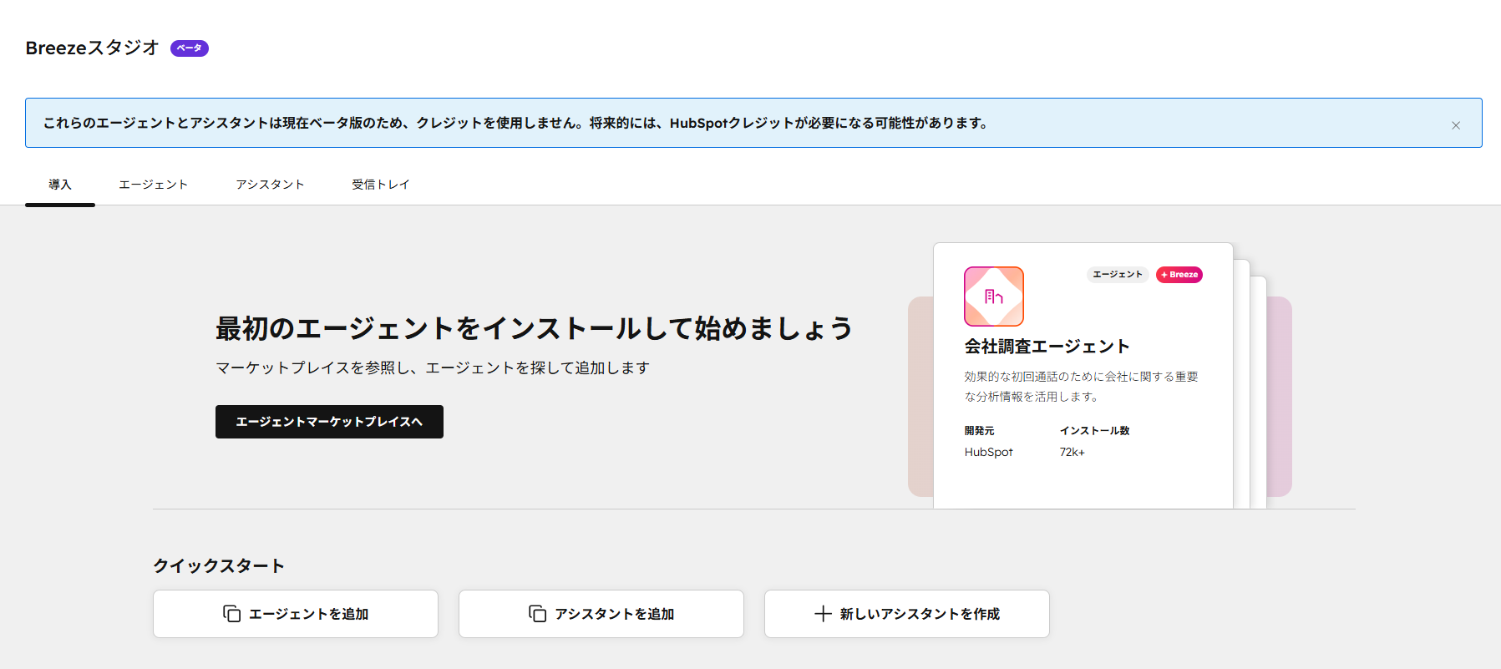Select the 新しいアシスタントを作成 button
Screen dimensions: 1501x669
pos(907,614)
